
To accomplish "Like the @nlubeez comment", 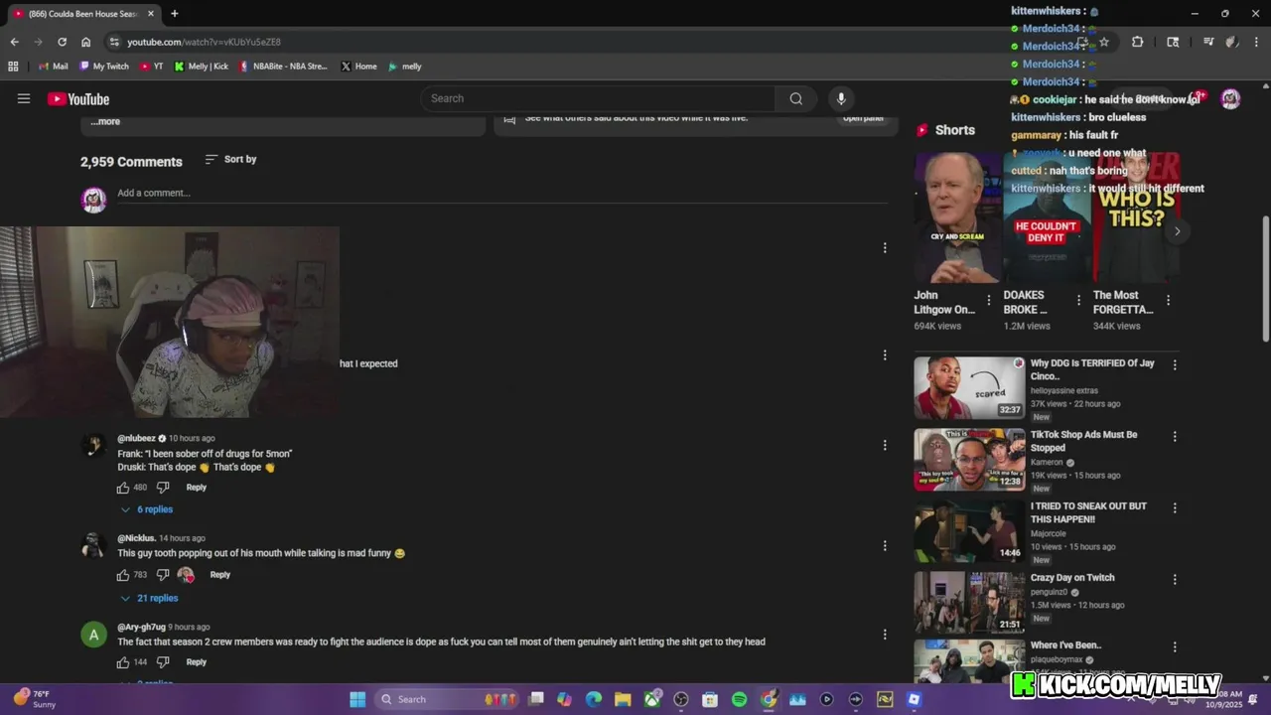I will [x=123, y=488].
